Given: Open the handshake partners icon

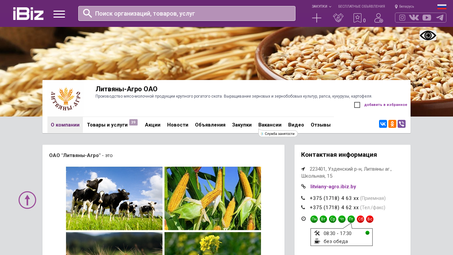Looking at the screenshot, I should pos(338,18).
